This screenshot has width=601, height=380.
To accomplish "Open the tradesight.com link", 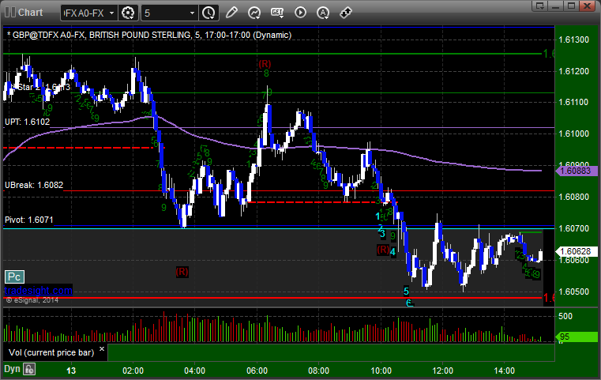I will (39, 290).
